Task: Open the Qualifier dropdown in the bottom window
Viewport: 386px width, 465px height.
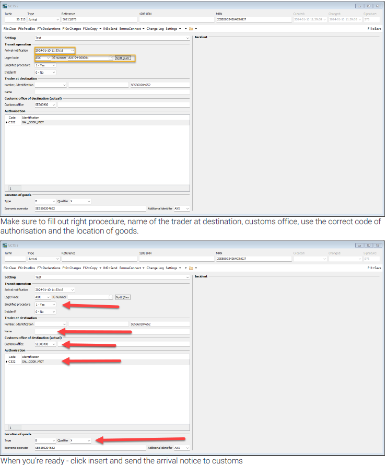Action: pos(88,441)
